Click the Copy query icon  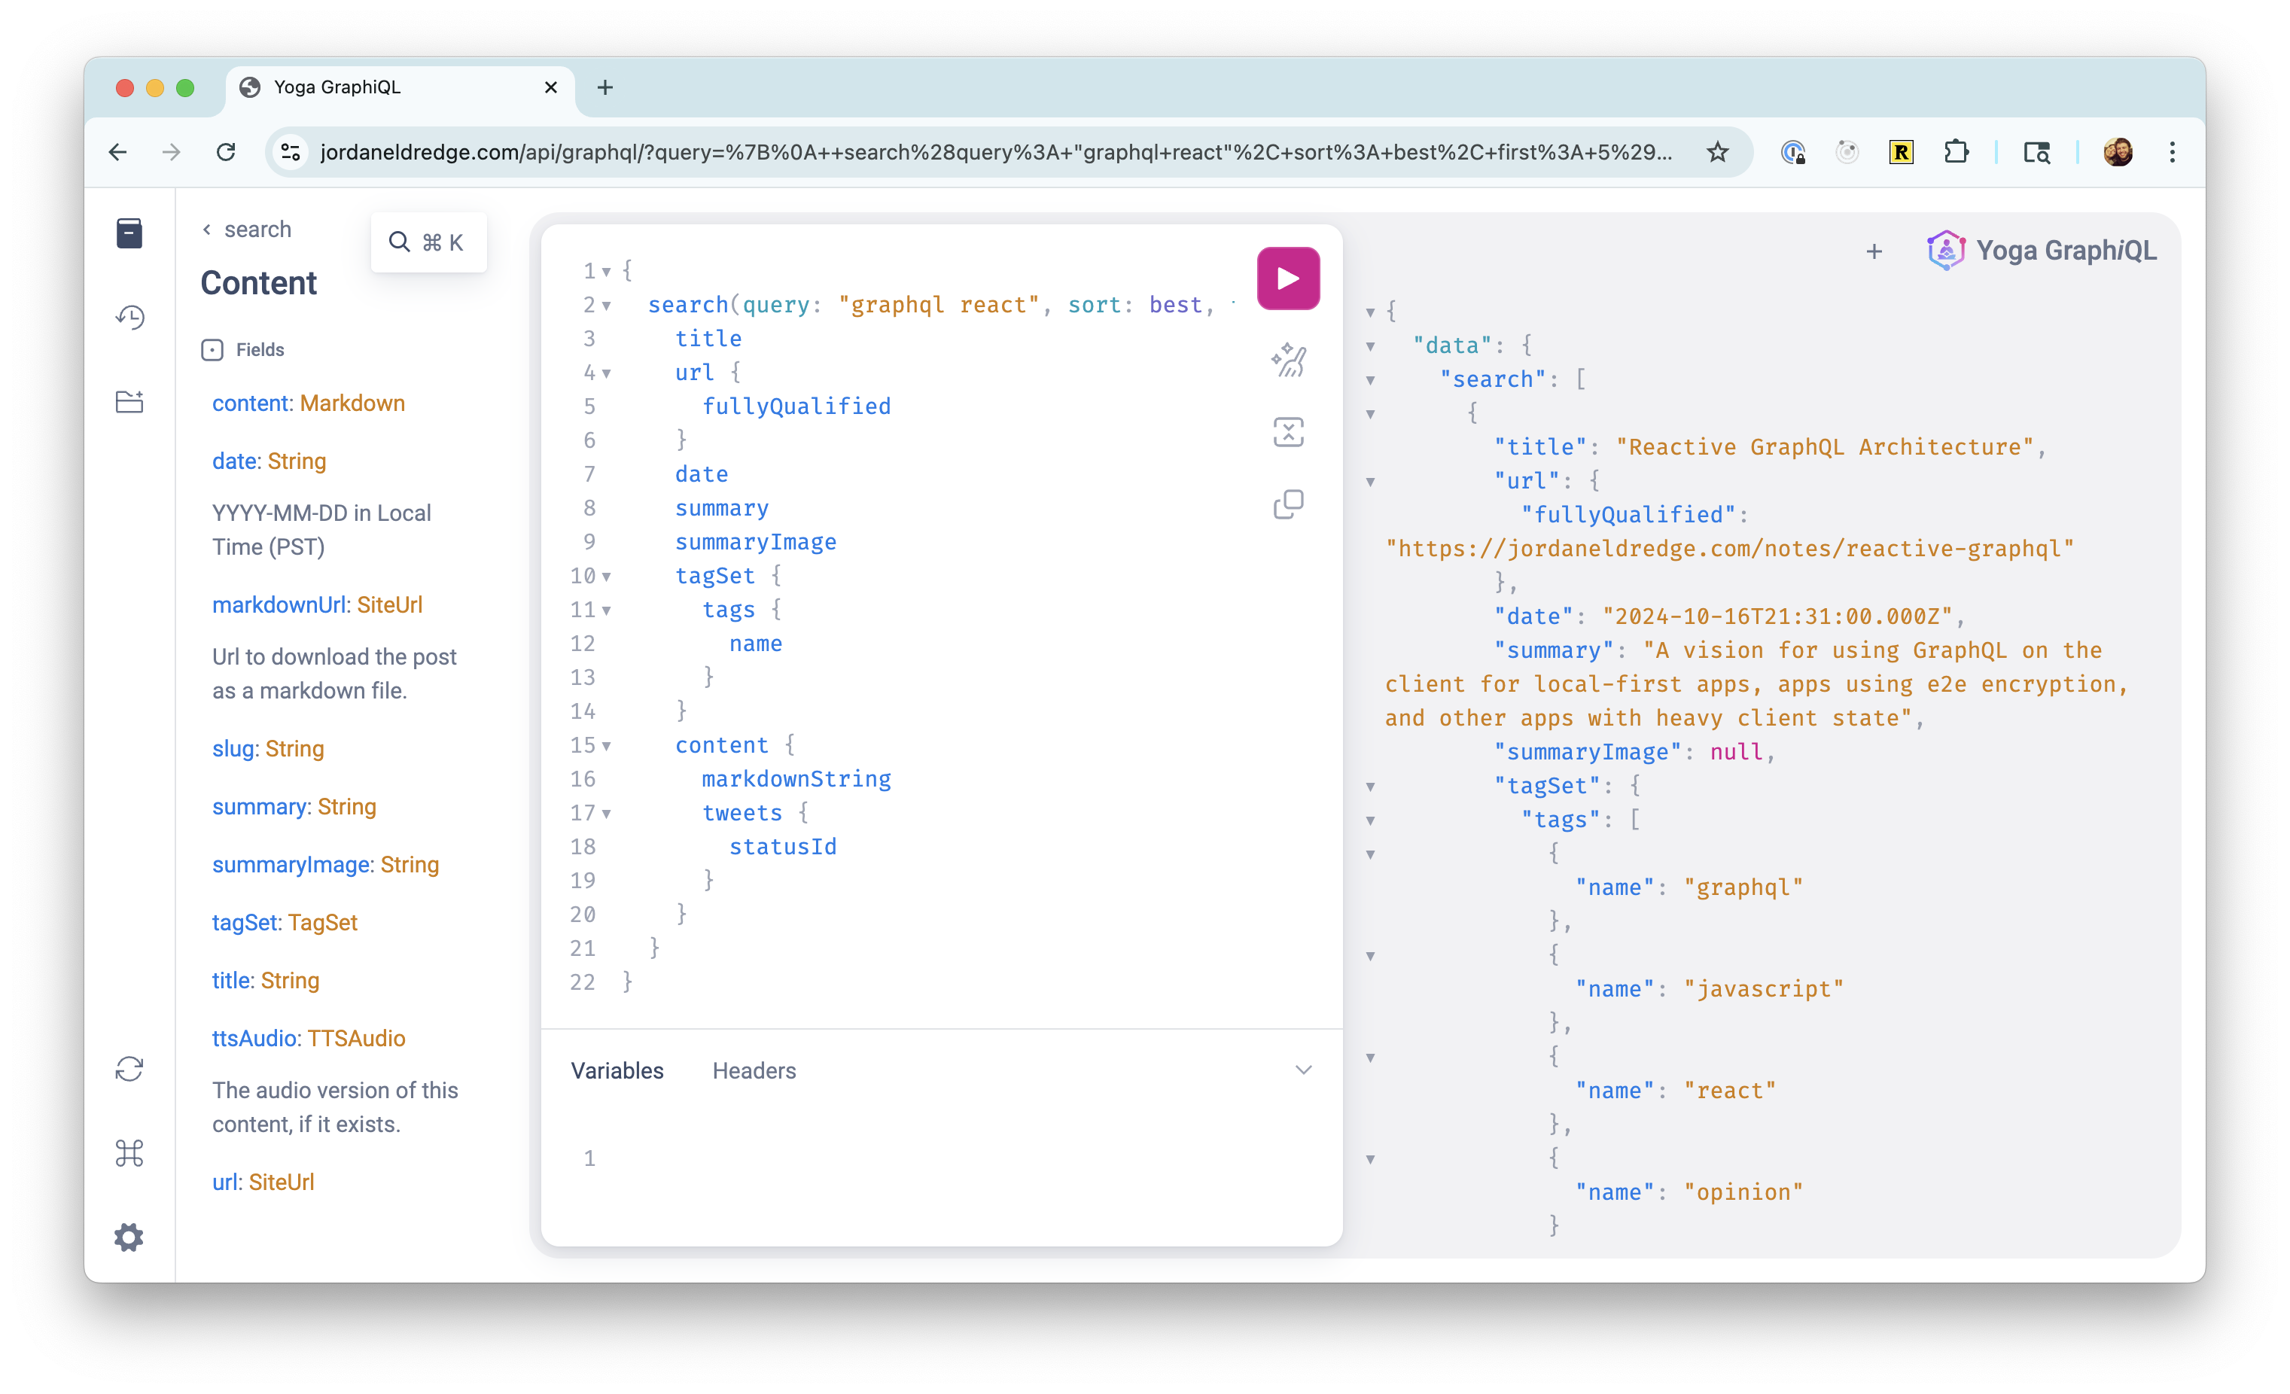(x=1288, y=504)
